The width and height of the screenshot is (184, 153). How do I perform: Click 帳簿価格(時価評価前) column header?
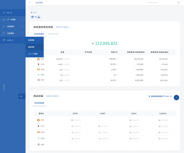tap(136, 52)
